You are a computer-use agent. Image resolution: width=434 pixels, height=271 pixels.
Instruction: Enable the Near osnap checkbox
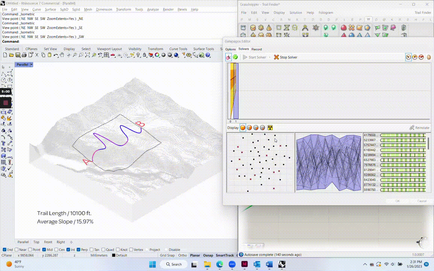17,250
